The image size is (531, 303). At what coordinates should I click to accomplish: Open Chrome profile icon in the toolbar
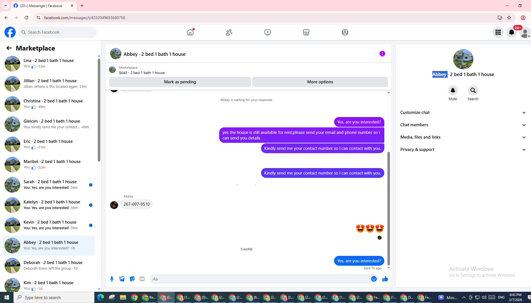click(523, 18)
